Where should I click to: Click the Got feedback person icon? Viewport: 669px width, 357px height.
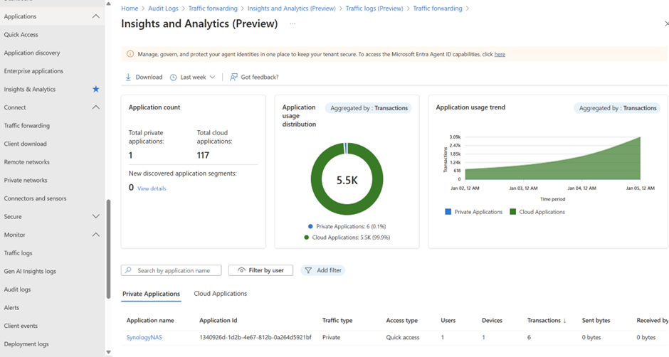tap(233, 77)
